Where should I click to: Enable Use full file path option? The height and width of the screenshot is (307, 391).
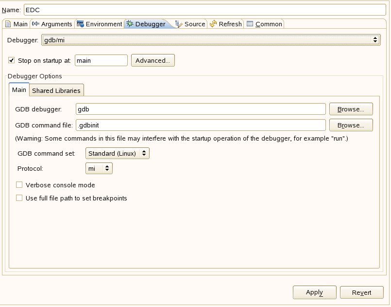coord(19,198)
